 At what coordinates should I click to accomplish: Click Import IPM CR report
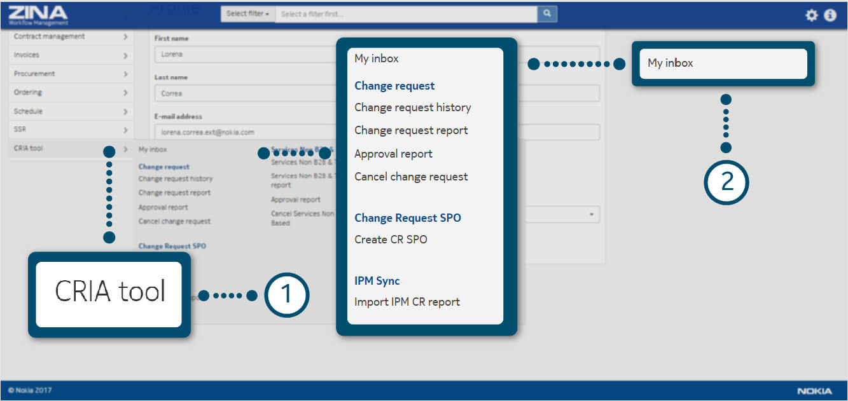[407, 302]
